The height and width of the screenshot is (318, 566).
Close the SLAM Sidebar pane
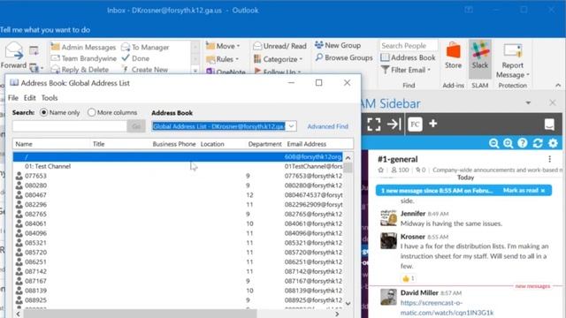(552, 102)
